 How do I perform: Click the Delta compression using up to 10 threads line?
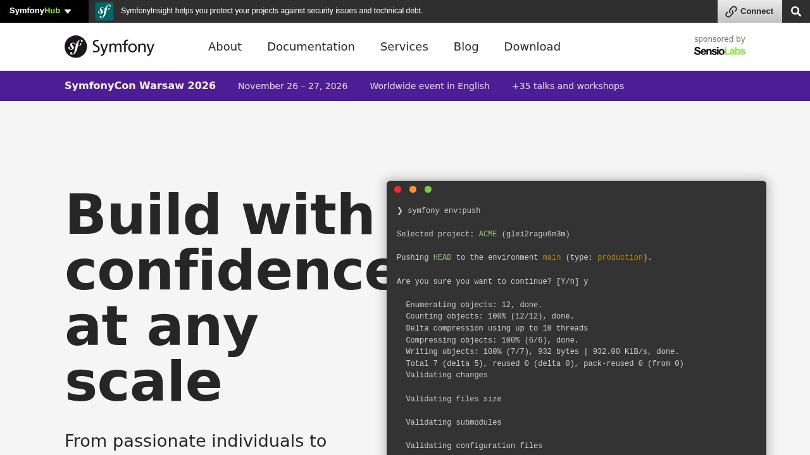pyautogui.click(x=497, y=328)
